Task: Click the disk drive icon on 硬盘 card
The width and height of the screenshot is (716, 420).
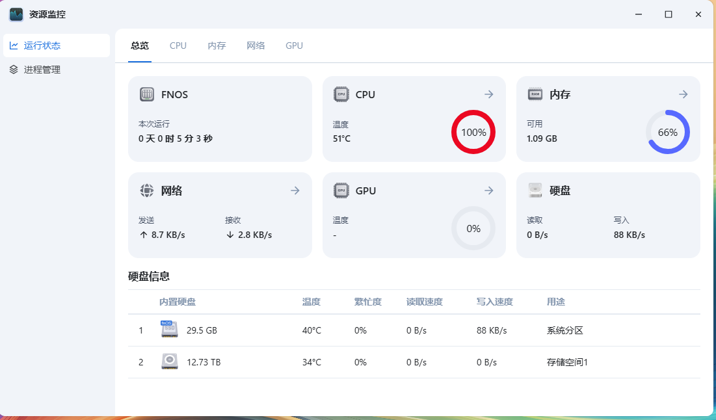Action: [x=535, y=190]
